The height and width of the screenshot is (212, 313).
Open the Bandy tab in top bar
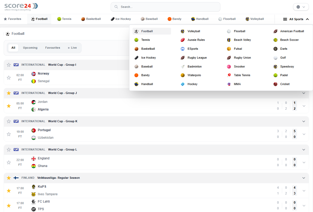pos(174,19)
